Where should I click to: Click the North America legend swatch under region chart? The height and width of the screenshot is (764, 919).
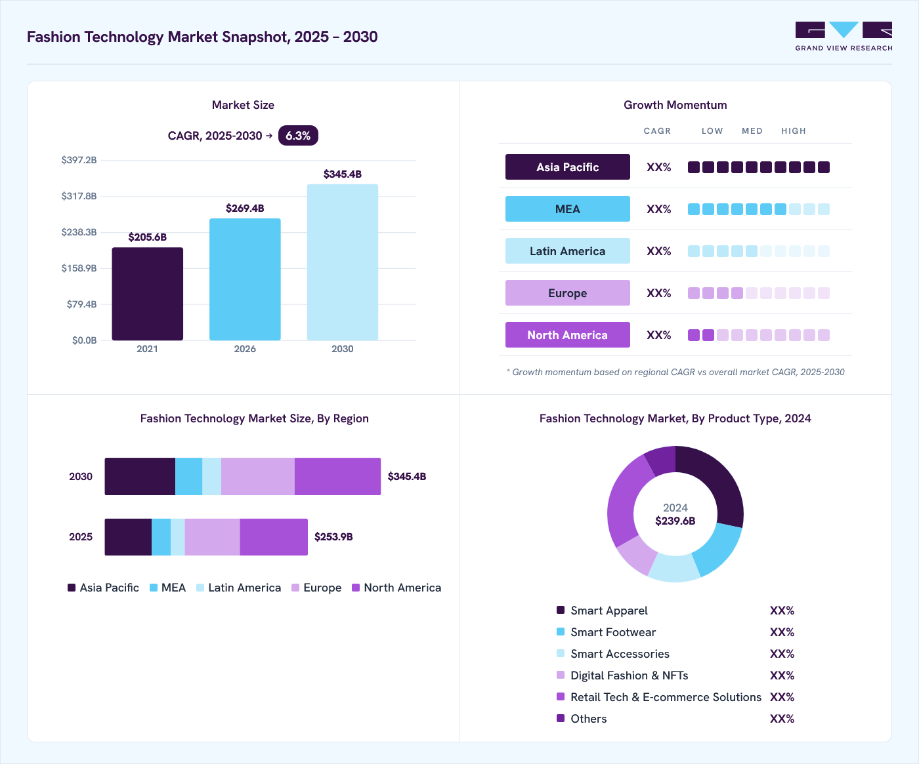pos(356,588)
